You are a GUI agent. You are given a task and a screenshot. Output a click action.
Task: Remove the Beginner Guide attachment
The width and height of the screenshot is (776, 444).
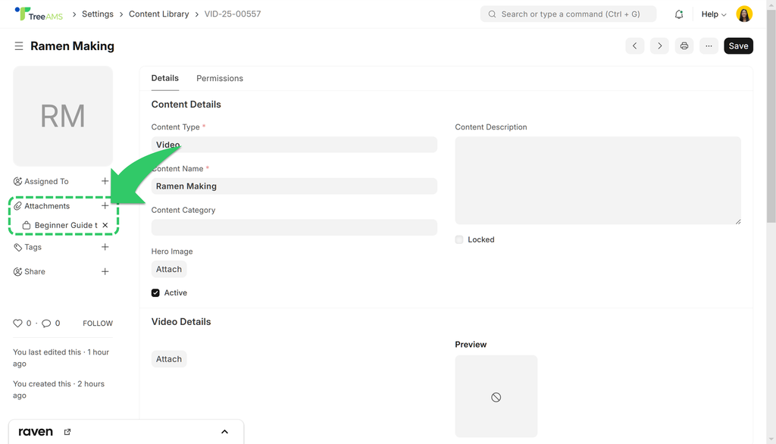(105, 225)
